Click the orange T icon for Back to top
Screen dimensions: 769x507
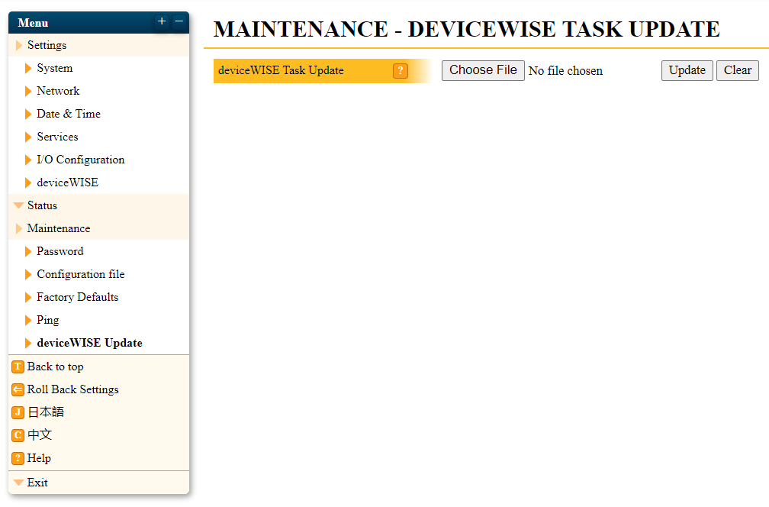(x=18, y=367)
